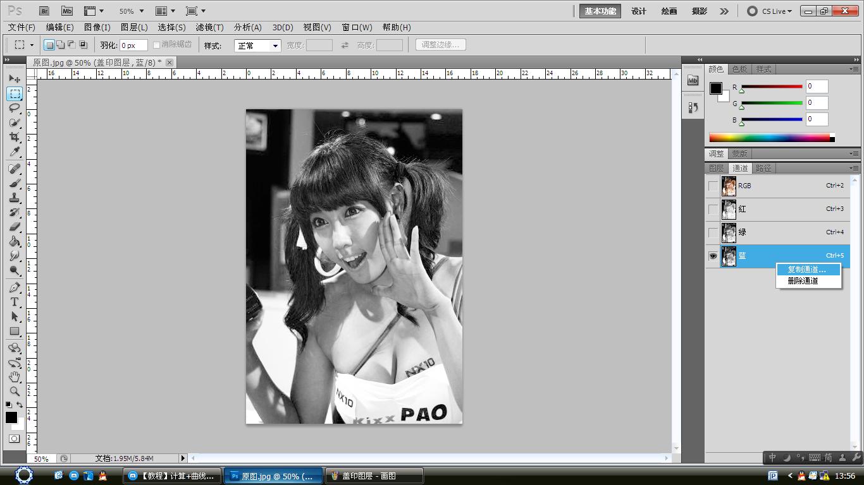
Task: Choose Add to Selection mode button
Action: click(x=60, y=45)
